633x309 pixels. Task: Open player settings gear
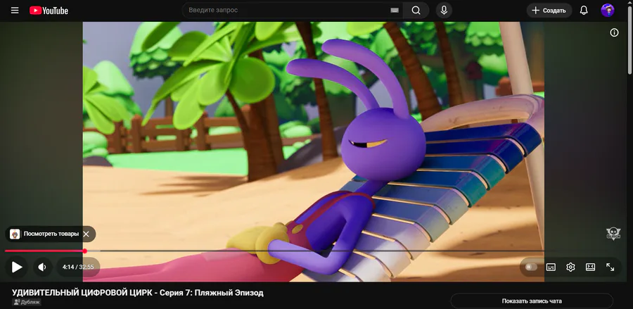point(570,267)
